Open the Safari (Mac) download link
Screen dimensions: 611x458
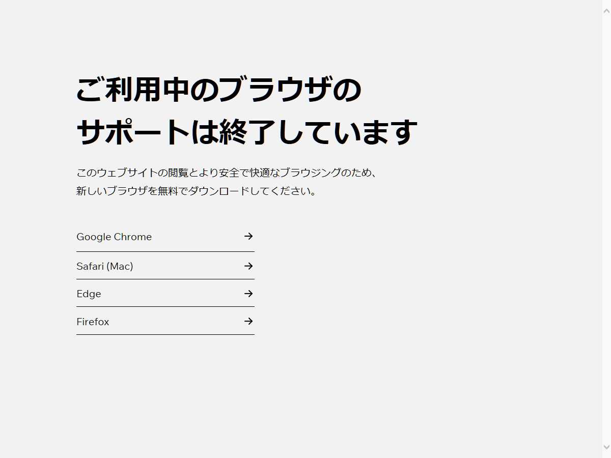pos(165,266)
